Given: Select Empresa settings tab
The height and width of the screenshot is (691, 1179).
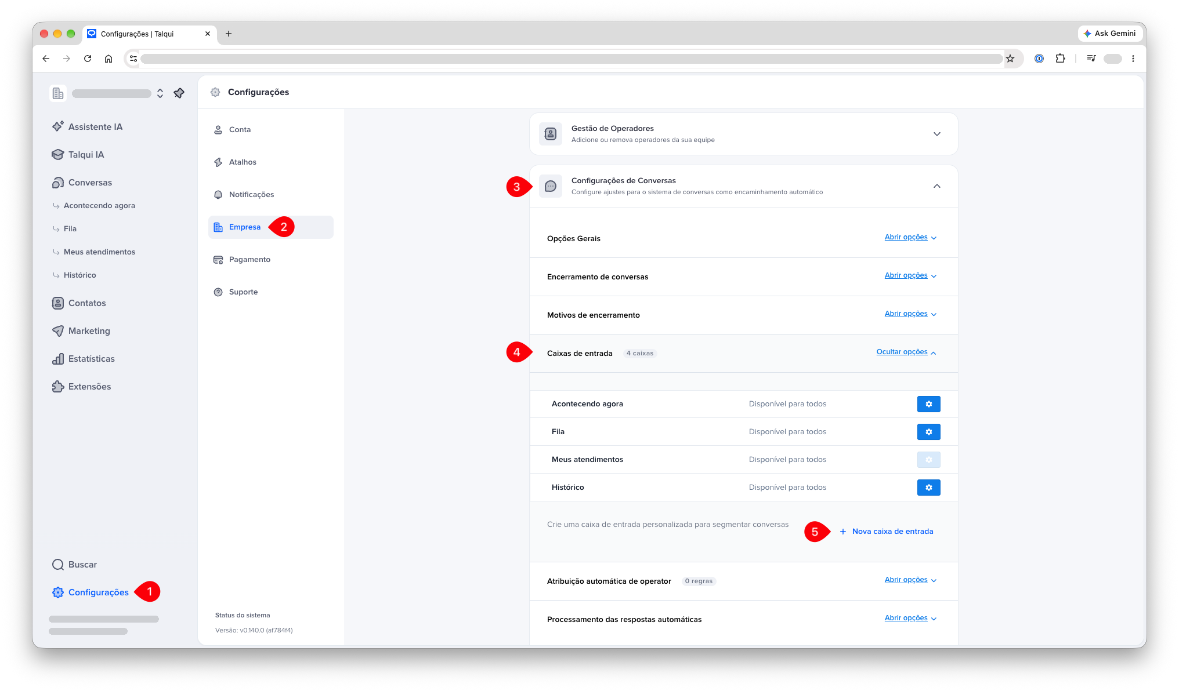Looking at the screenshot, I should click(270, 227).
